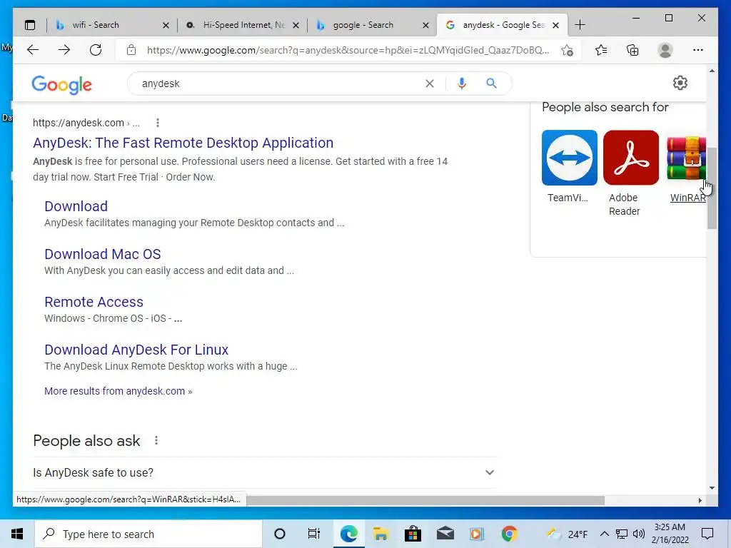Open the Download sitelink

pyautogui.click(x=76, y=206)
